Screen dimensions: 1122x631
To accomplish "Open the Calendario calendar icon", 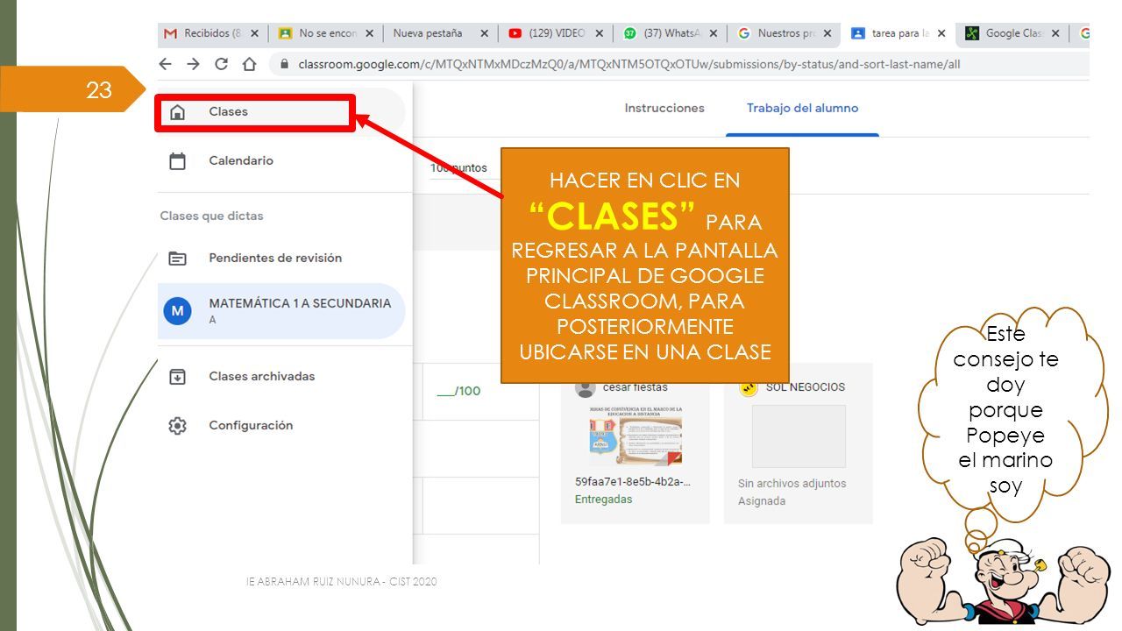I will pyautogui.click(x=177, y=161).
